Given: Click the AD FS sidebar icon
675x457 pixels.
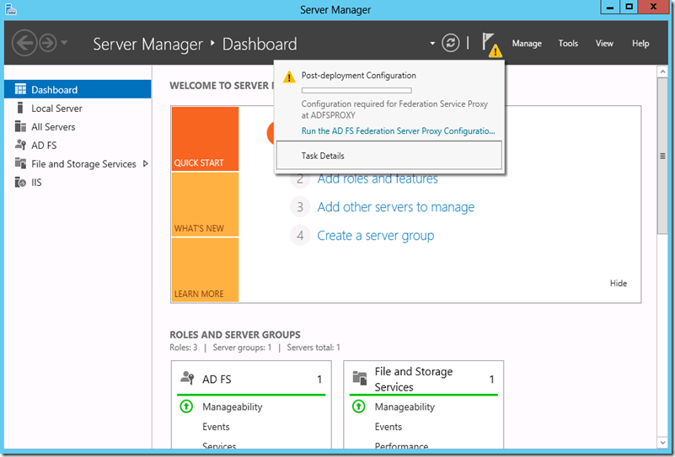Looking at the screenshot, I should [x=20, y=145].
